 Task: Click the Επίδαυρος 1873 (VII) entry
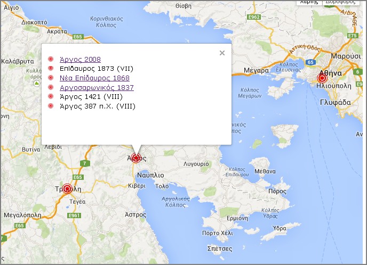pyautogui.click(x=96, y=69)
